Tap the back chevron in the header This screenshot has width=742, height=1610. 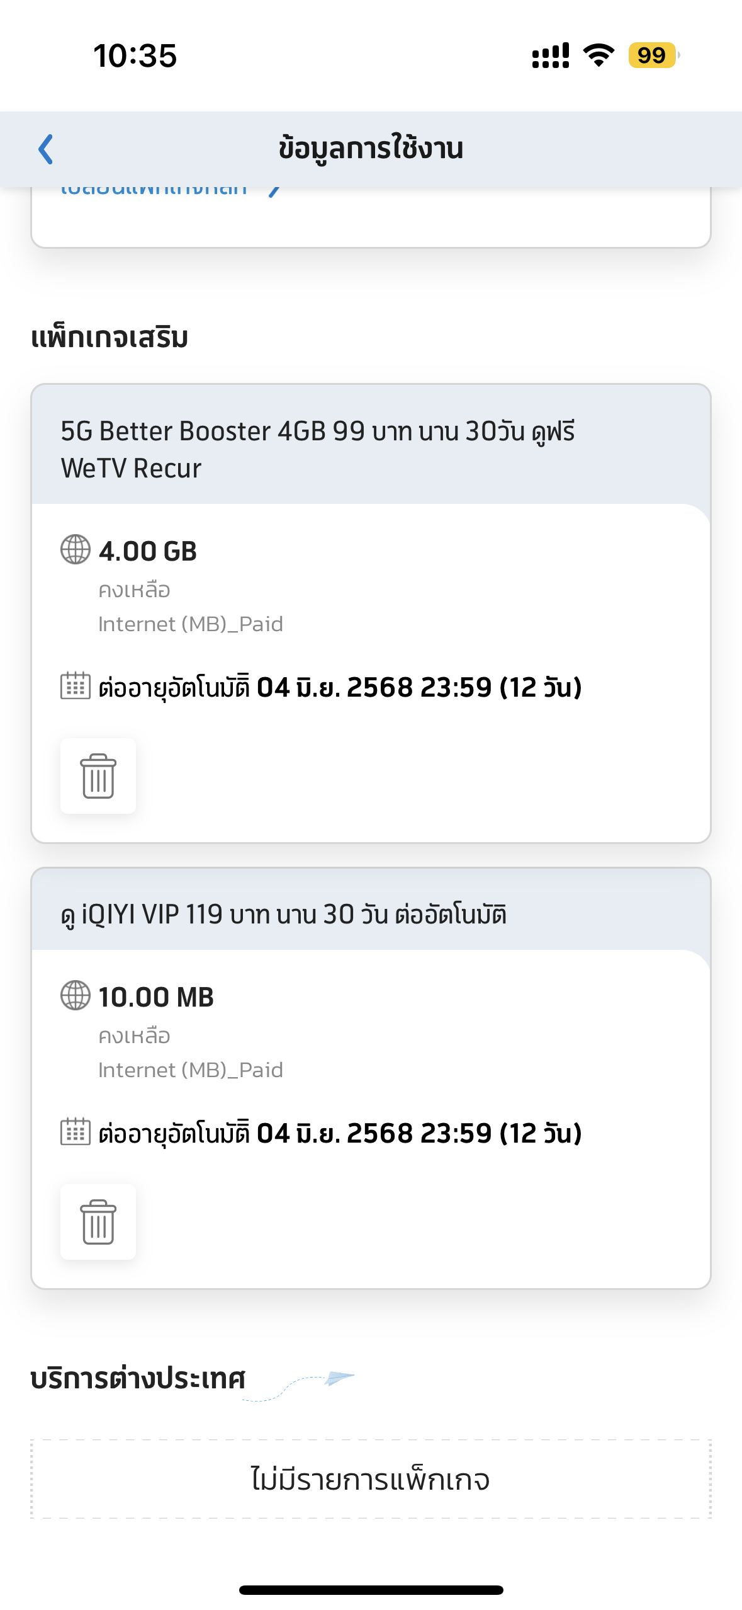pos(45,149)
